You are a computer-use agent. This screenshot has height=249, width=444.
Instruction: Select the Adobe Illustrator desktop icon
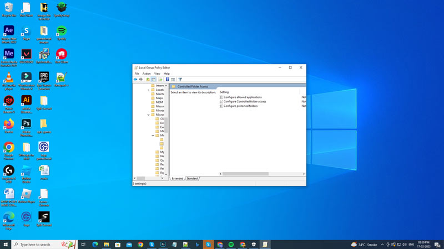point(26,104)
